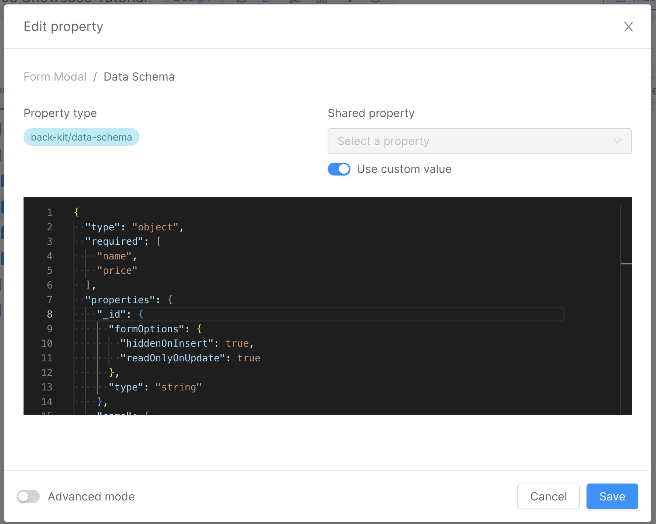Click the analytics chart icon in the top toolbar
The height and width of the screenshot is (524, 656).
click(294, 2)
